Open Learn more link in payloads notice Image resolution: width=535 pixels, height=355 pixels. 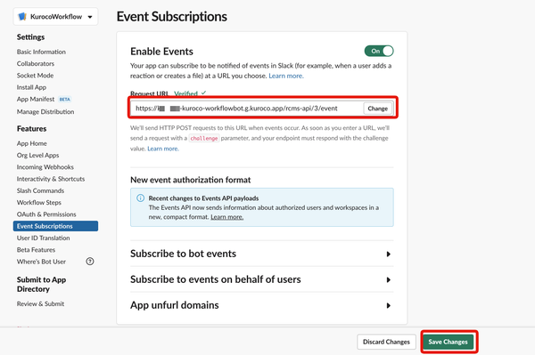[226, 217]
